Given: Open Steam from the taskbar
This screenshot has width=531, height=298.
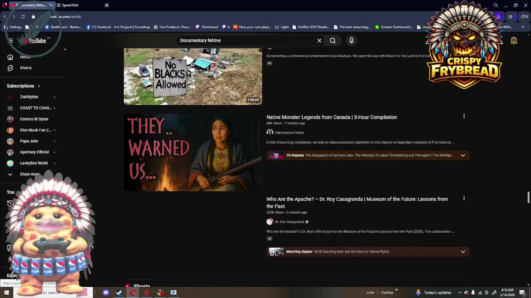Looking at the screenshot, I should point(119,293).
